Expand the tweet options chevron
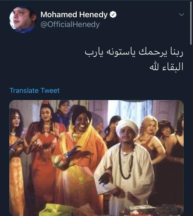Image resolution: width=193 pixels, height=216 pixels. click(181, 15)
